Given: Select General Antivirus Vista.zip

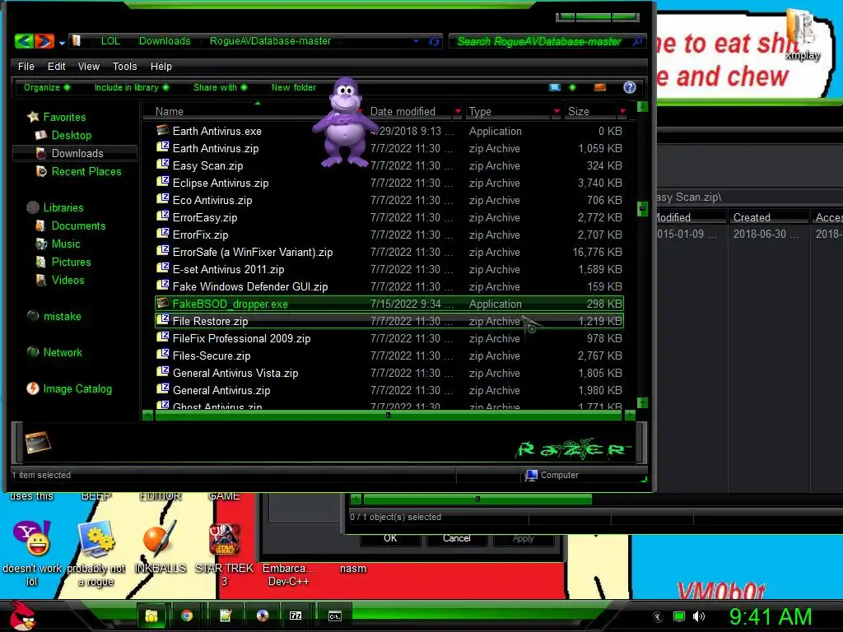Looking at the screenshot, I should point(235,373).
